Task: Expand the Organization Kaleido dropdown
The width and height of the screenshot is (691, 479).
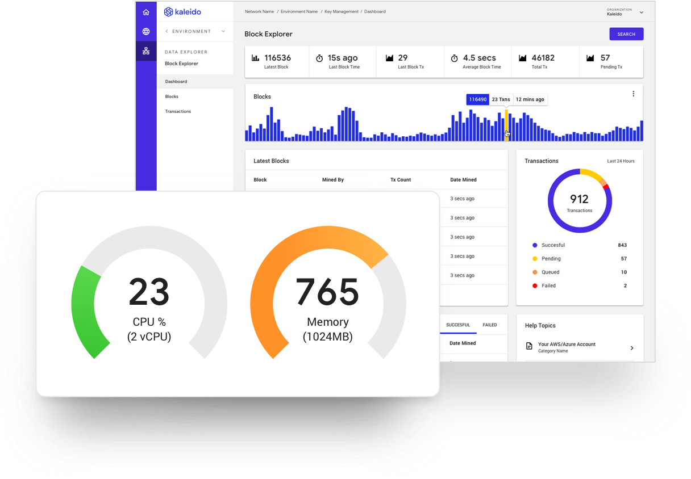Action: pos(642,12)
